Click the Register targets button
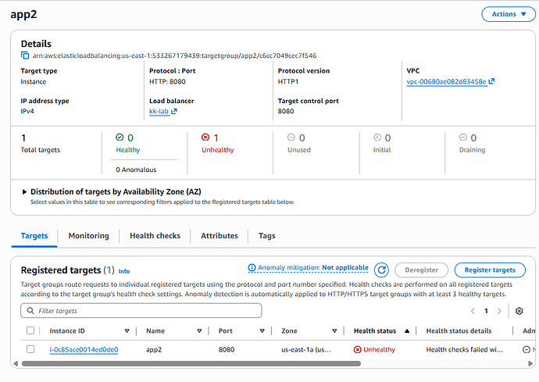539x382 pixels. pos(490,270)
